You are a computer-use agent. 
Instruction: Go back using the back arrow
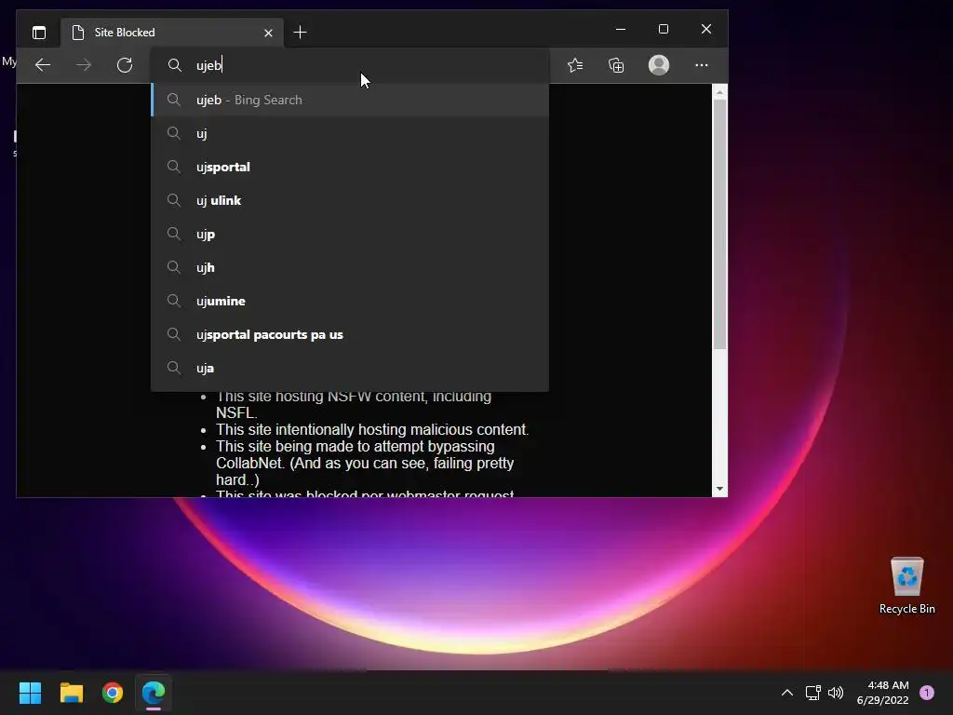click(x=43, y=65)
